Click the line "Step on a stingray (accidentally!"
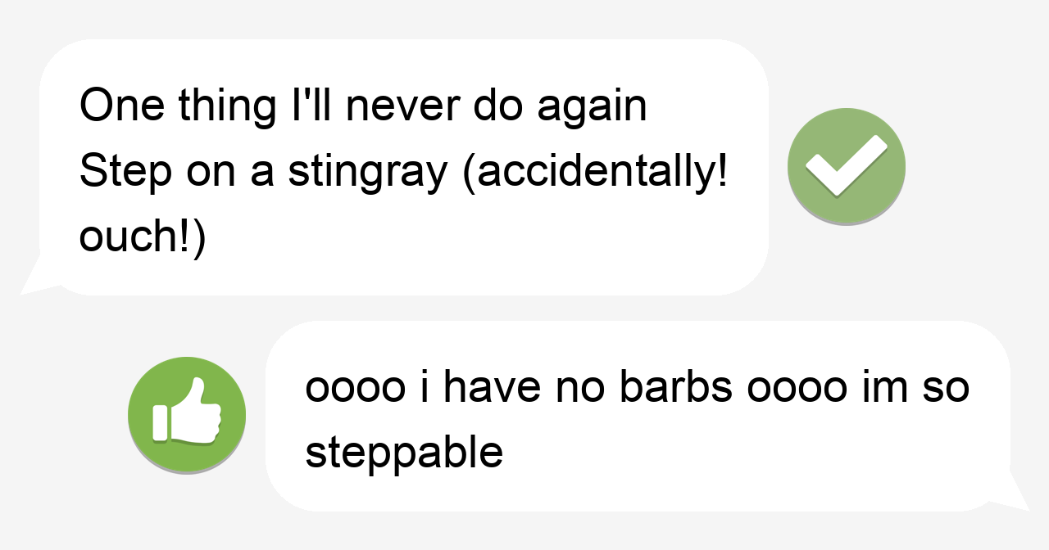1049x550 pixels. coord(403,172)
